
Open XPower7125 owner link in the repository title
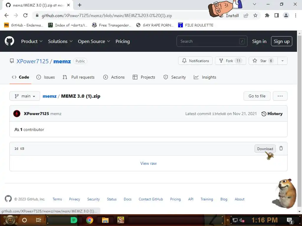32,61
